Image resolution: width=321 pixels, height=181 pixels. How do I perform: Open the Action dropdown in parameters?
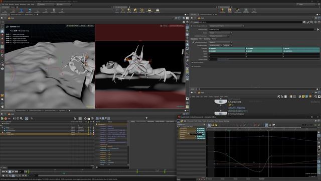point(220,33)
